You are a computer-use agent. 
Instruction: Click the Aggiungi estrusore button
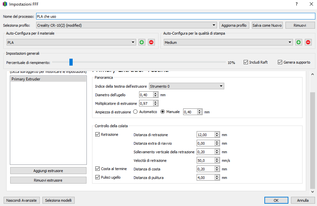pyautogui.click(x=48, y=171)
